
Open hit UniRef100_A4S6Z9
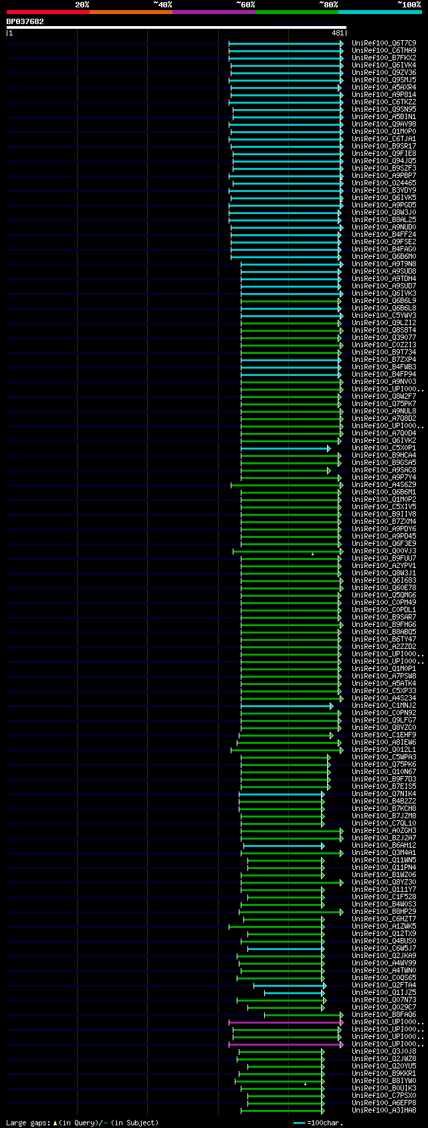coord(384,484)
